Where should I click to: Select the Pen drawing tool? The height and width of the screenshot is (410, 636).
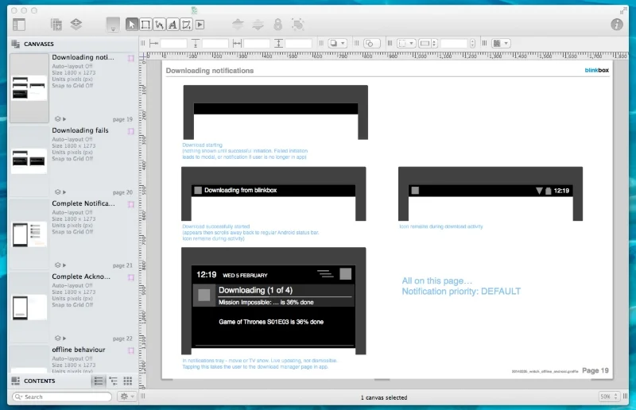[x=186, y=25]
